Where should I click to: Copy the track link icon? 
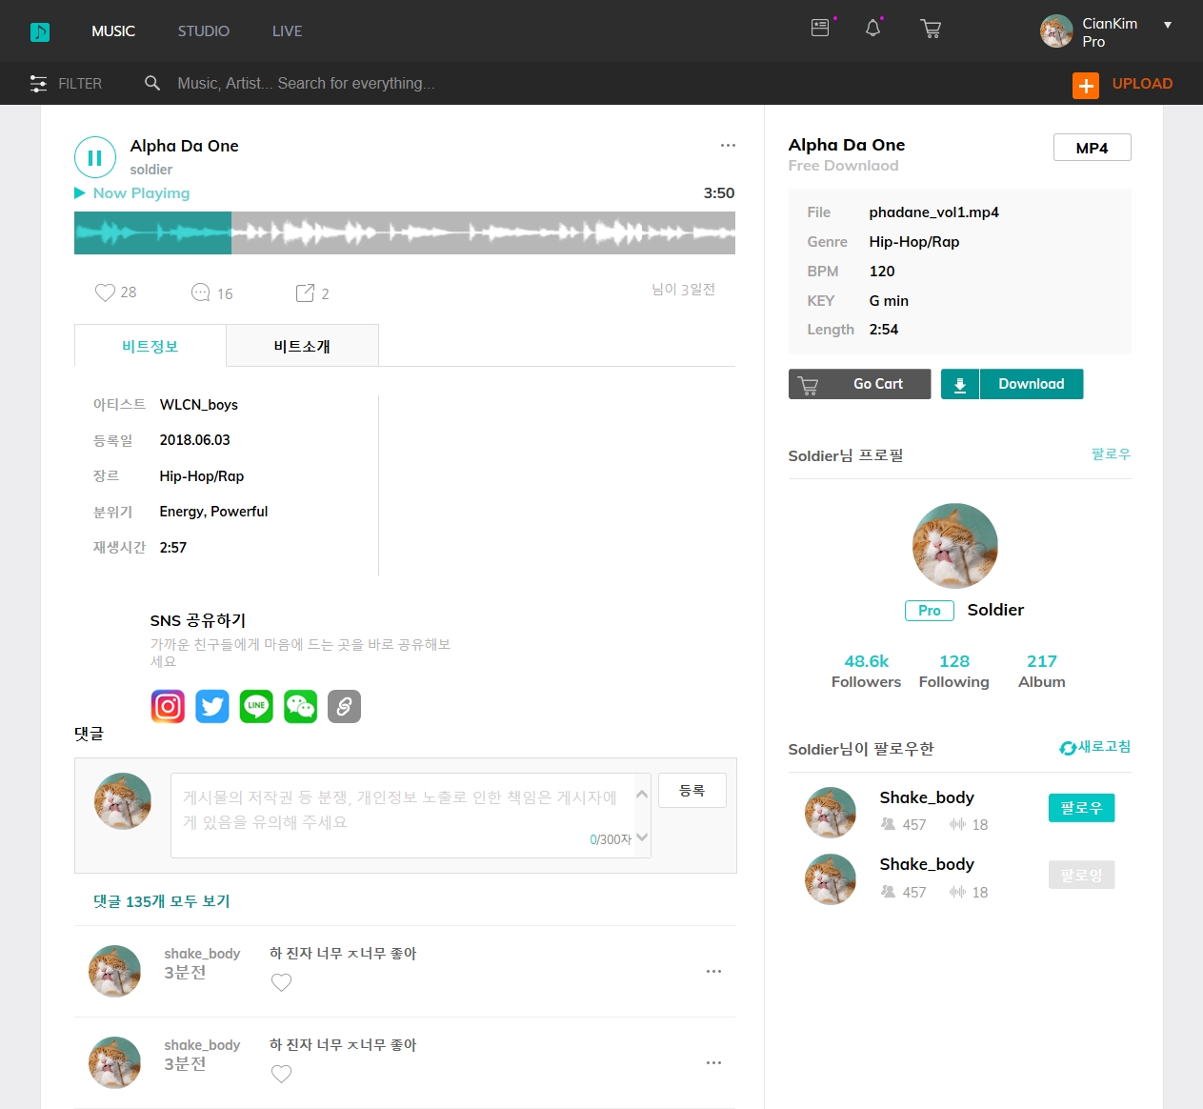pyautogui.click(x=344, y=706)
